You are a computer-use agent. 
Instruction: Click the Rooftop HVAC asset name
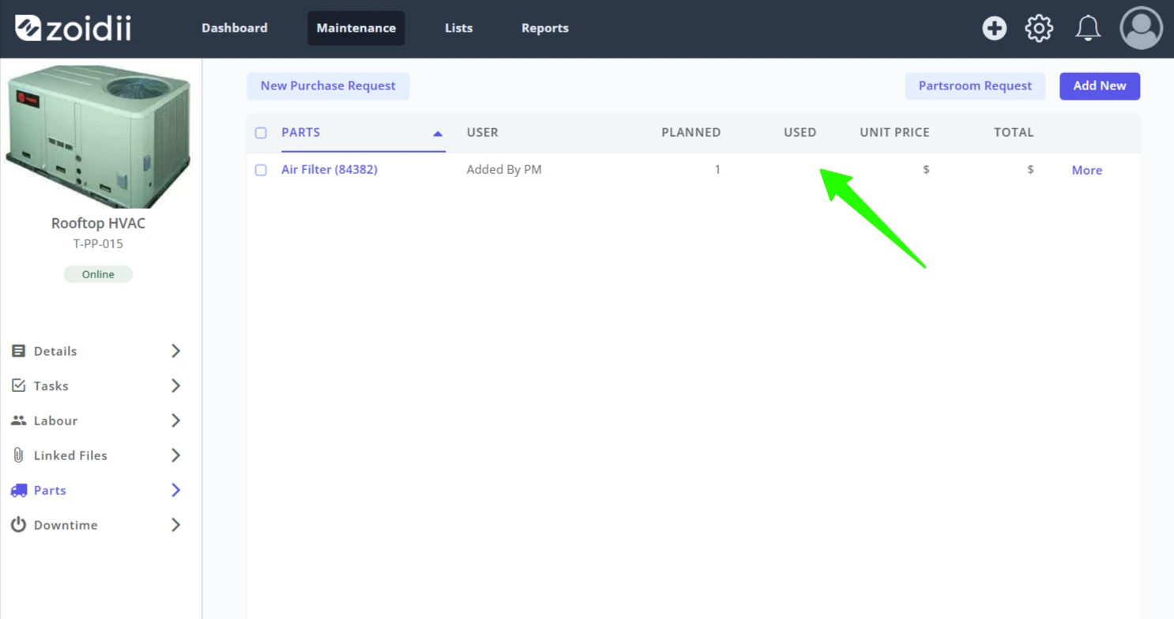pyautogui.click(x=98, y=223)
